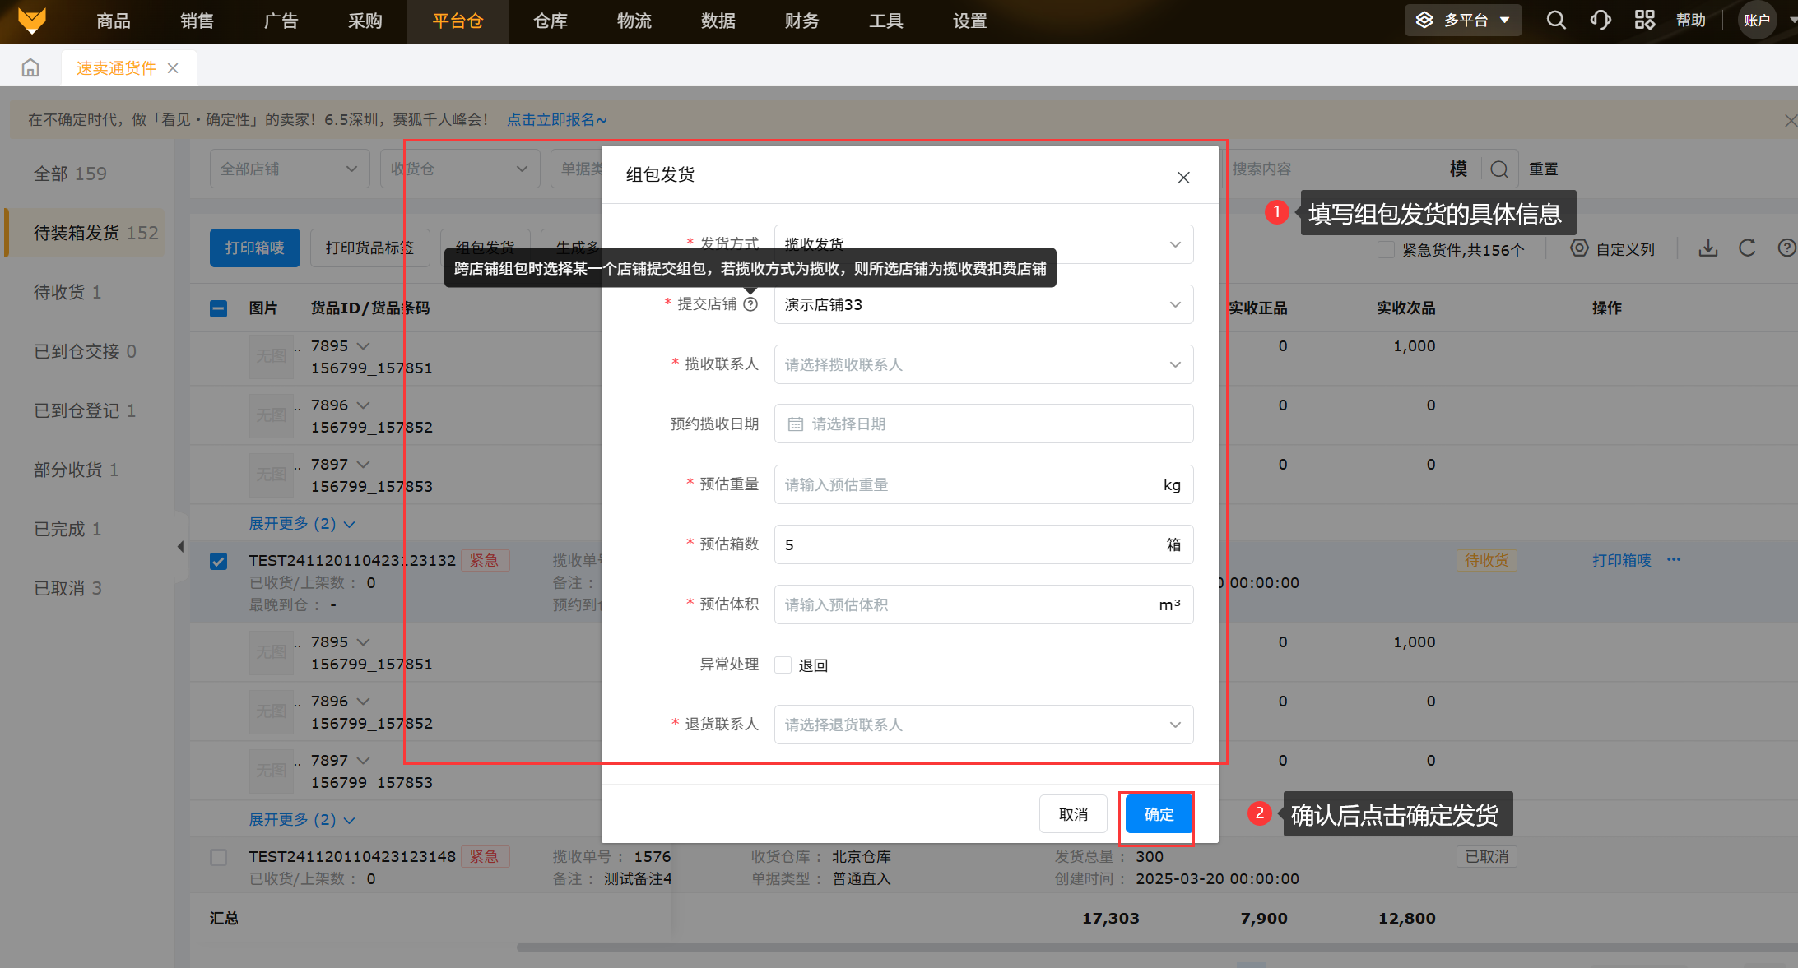Click the home icon tab

click(x=30, y=68)
